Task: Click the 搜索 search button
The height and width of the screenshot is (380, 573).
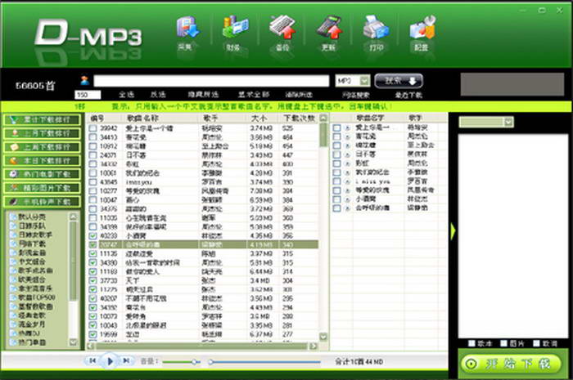Action: [x=399, y=81]
